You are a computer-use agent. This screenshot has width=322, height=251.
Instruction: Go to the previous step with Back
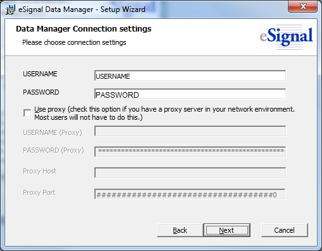[180, 230]
